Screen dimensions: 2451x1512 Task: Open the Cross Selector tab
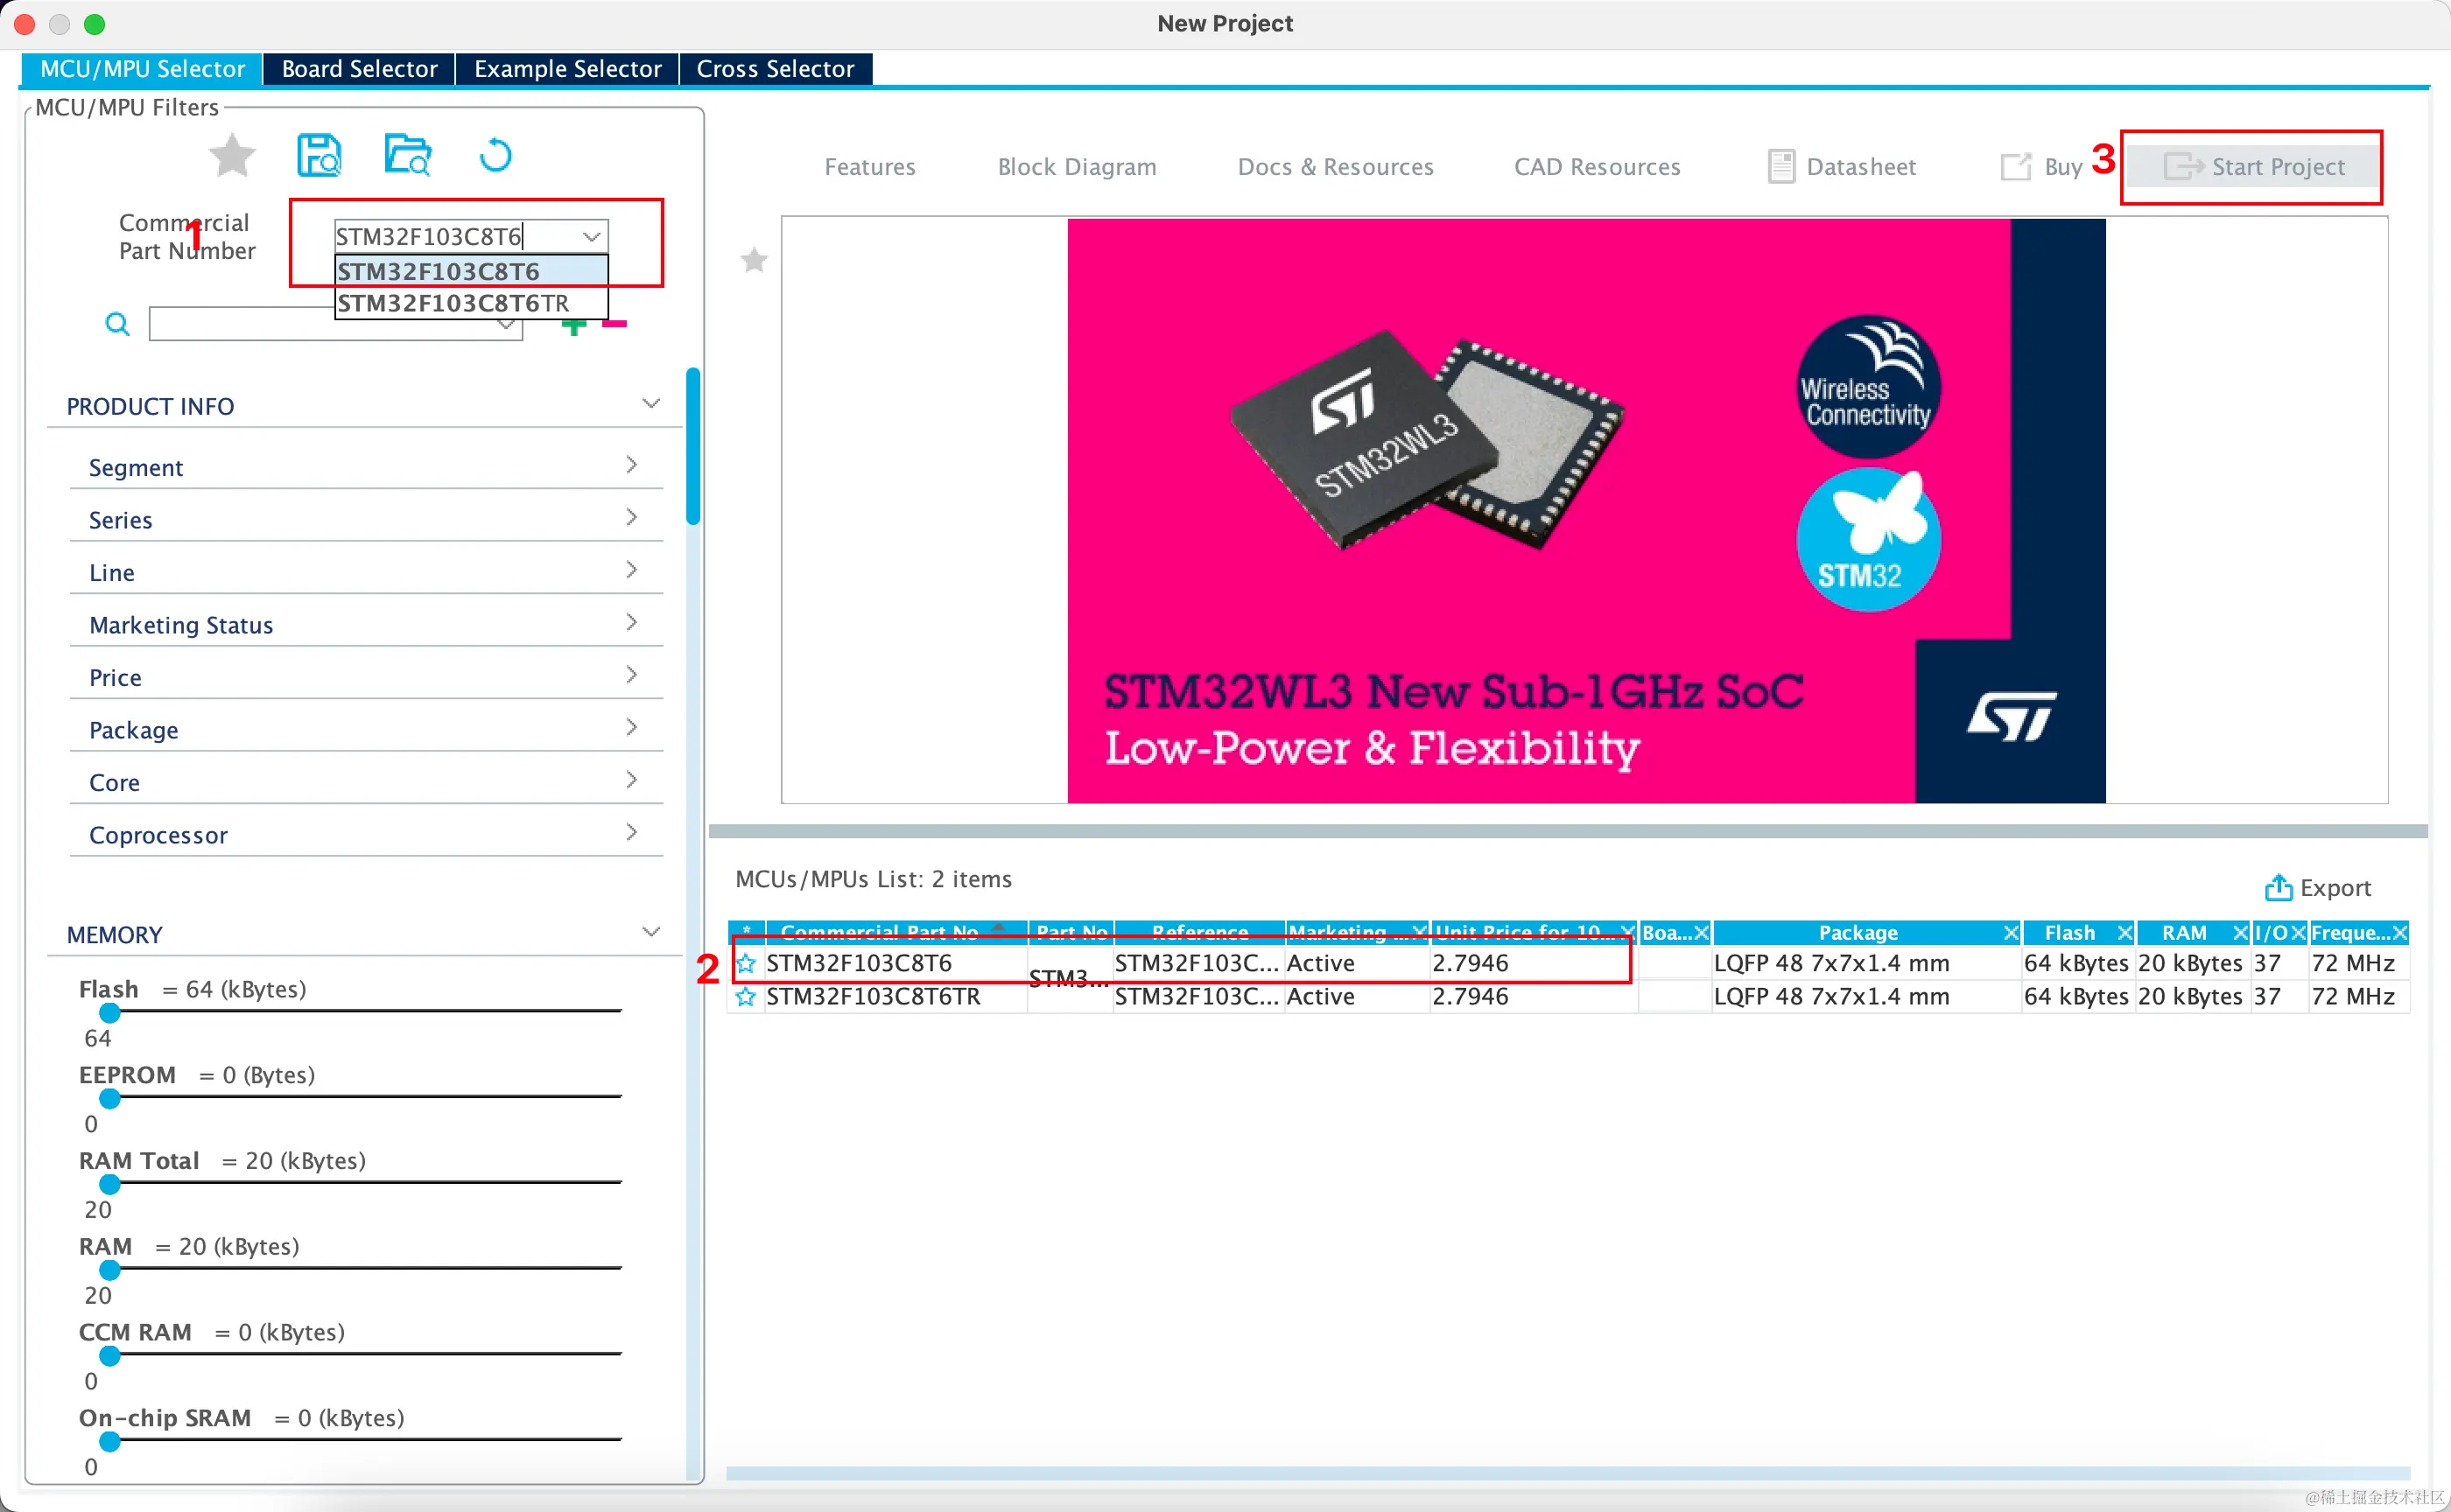click(776, 69)
